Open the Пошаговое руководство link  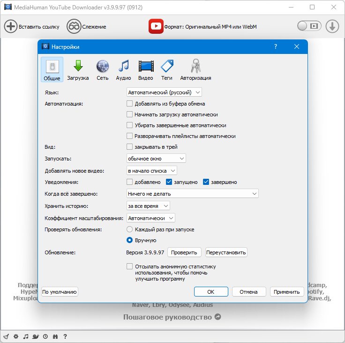167,317
